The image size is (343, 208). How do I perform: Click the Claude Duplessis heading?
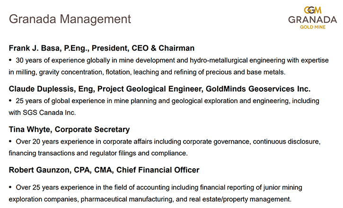(x=160, y=89)
